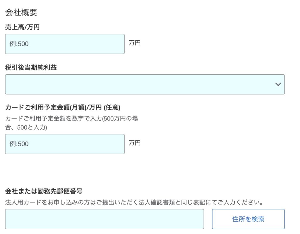
Task: Click 例:500 placeholder in card usage field
Action: (x=19, y=144)
